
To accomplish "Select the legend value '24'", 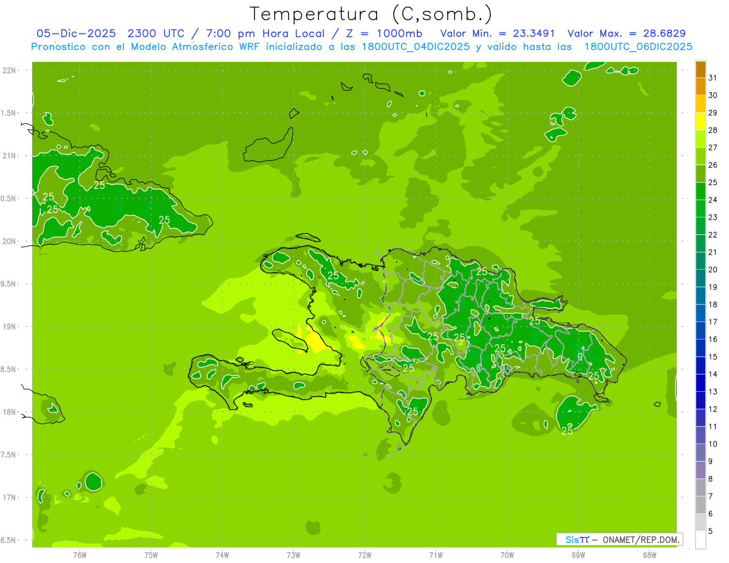I will 713,200.
